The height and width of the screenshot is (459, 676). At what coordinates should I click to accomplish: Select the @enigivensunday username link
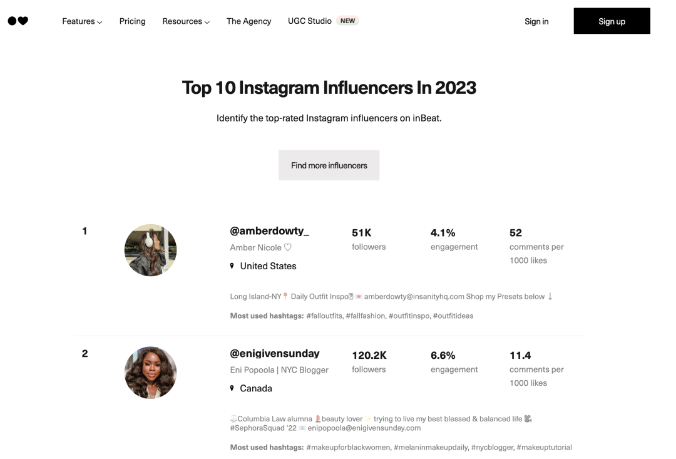pos(275,353)
